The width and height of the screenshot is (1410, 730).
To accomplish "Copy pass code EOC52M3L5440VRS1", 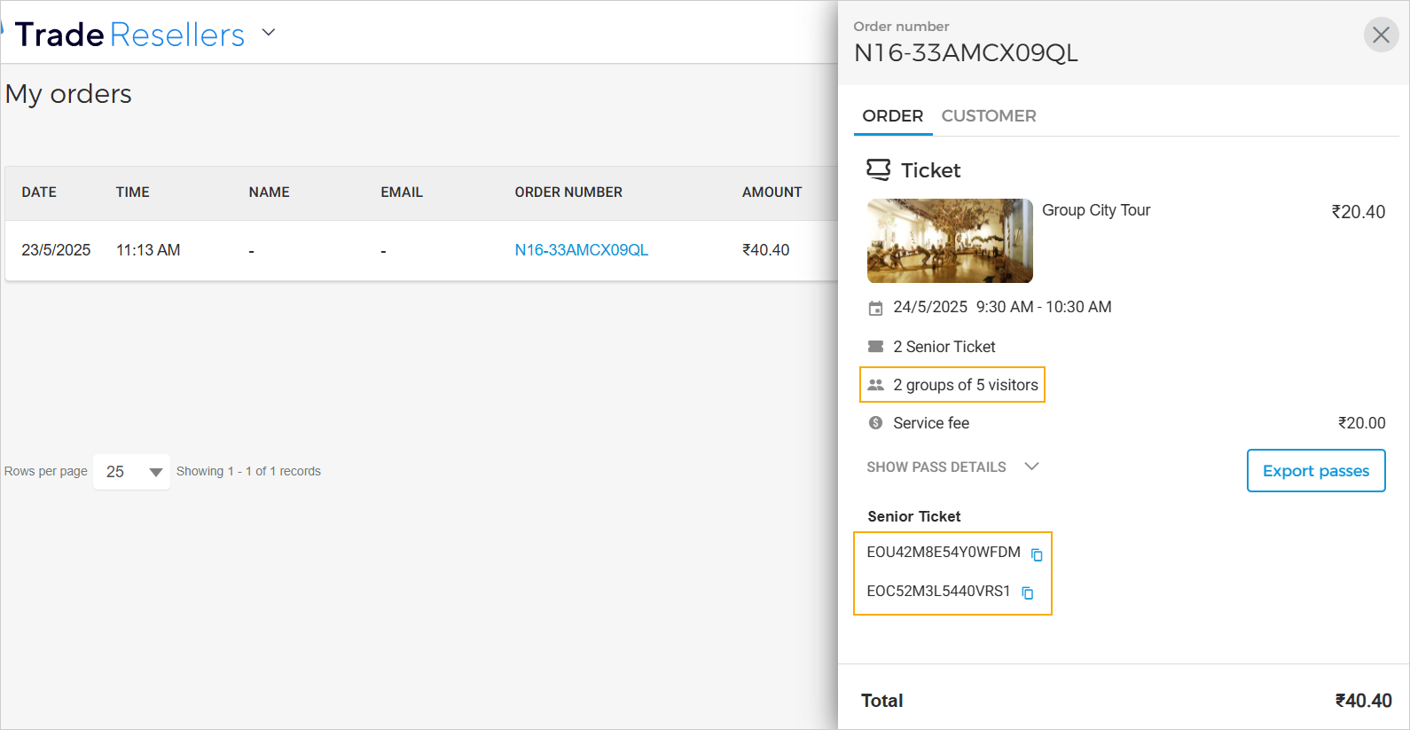I will (x=1028, y=593).
